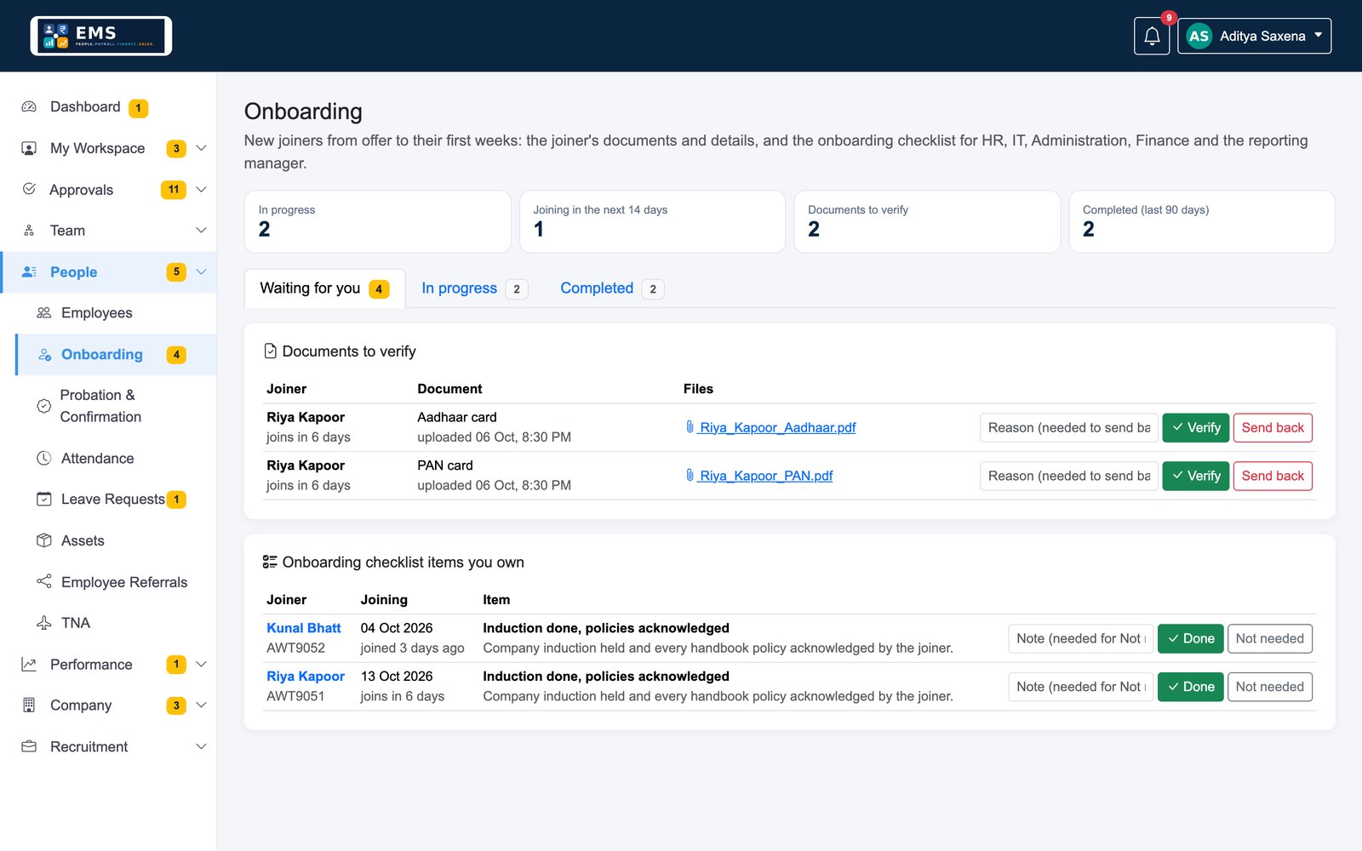
Task: Go to Dashboard in the sidebar
Action: pos(85,107)
